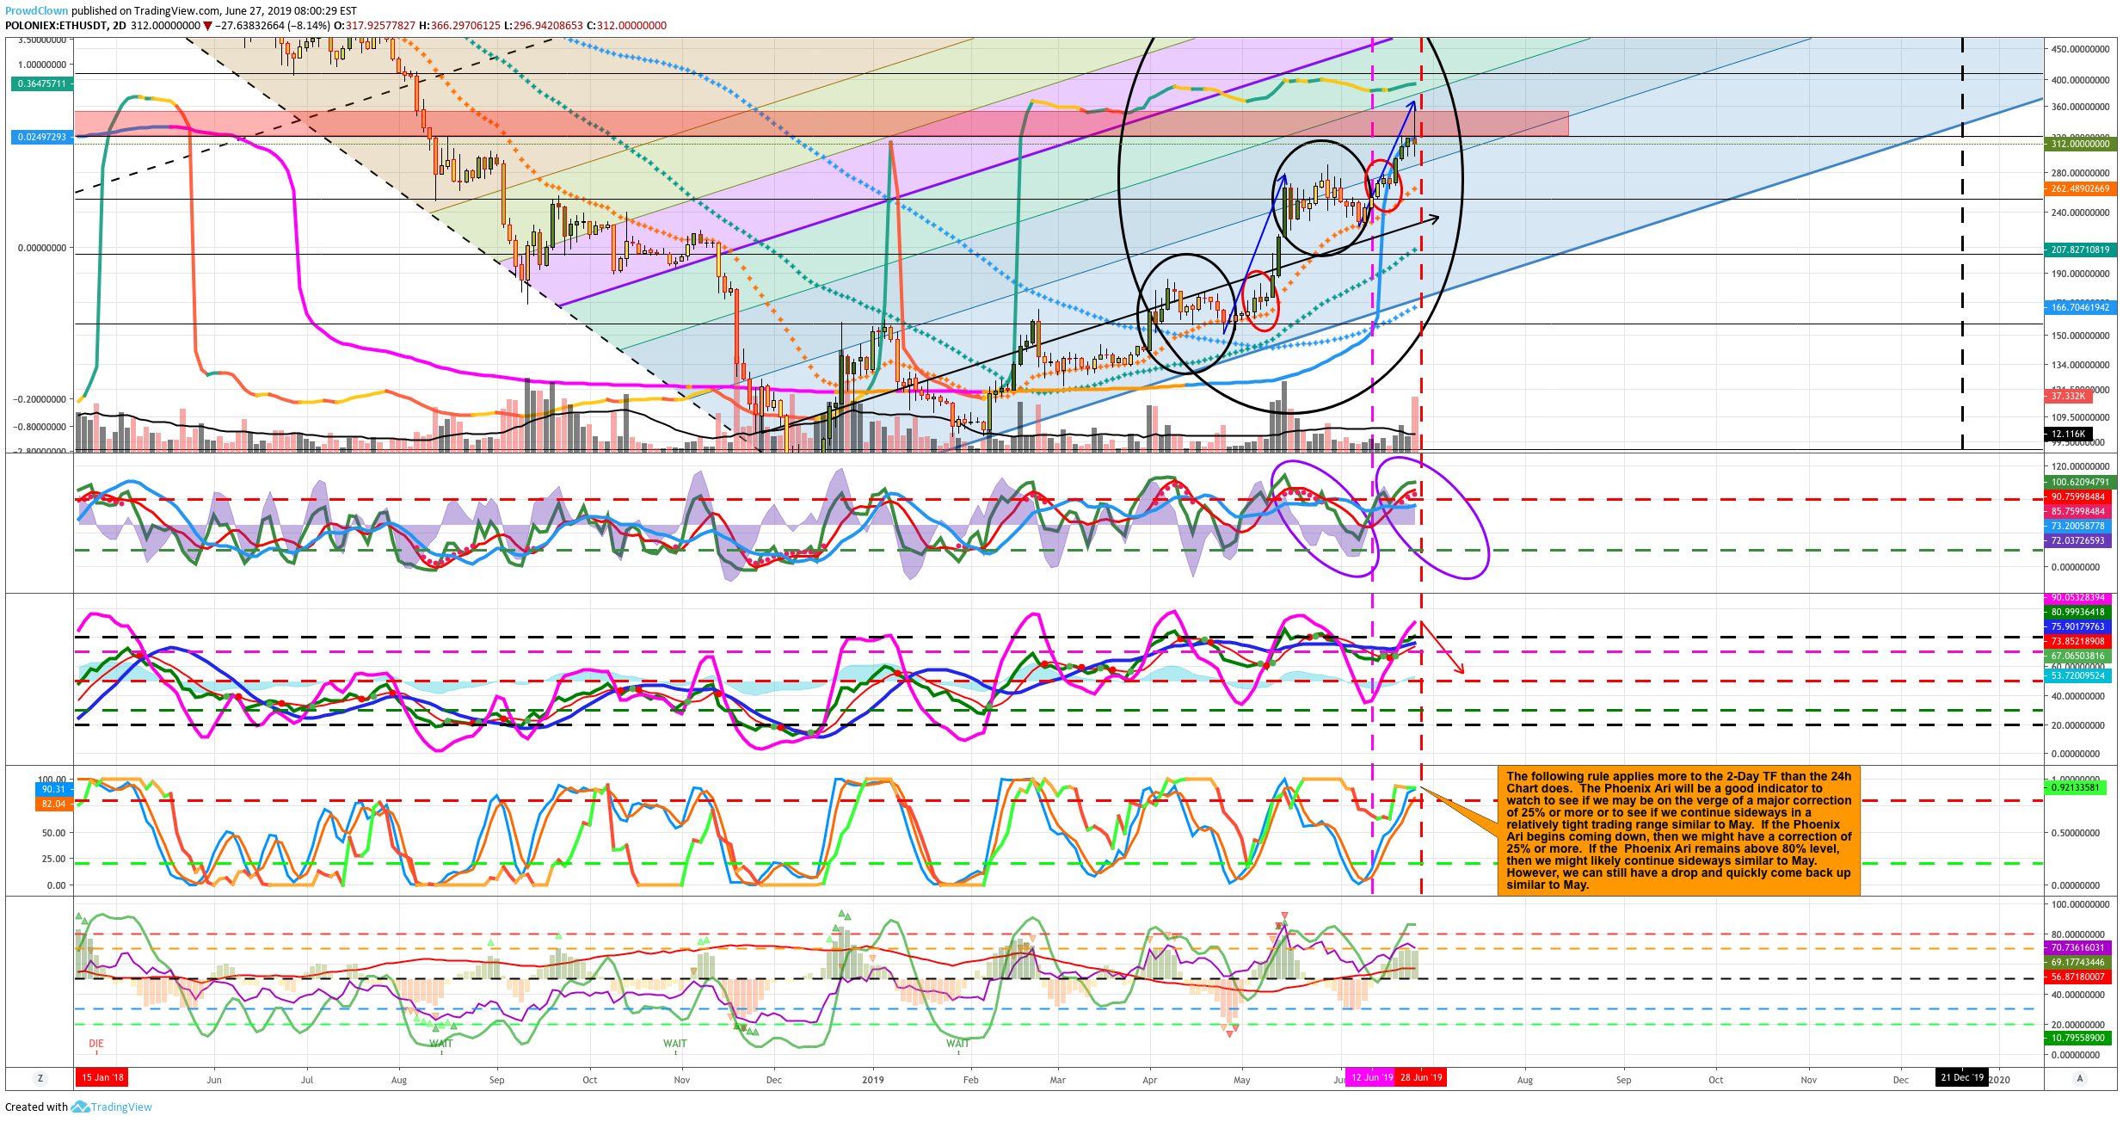Viewport: 2123px width, 1122px height.
Task: Click the black 12.116K volume label
Action: 2068,434
